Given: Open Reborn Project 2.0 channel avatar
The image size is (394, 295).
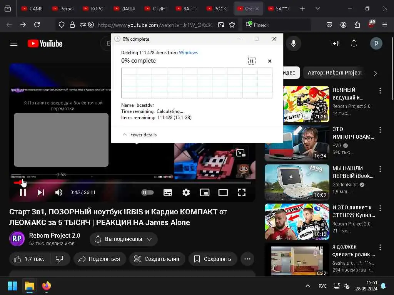Looking at the screenshot, I should [x=17, y=239].
